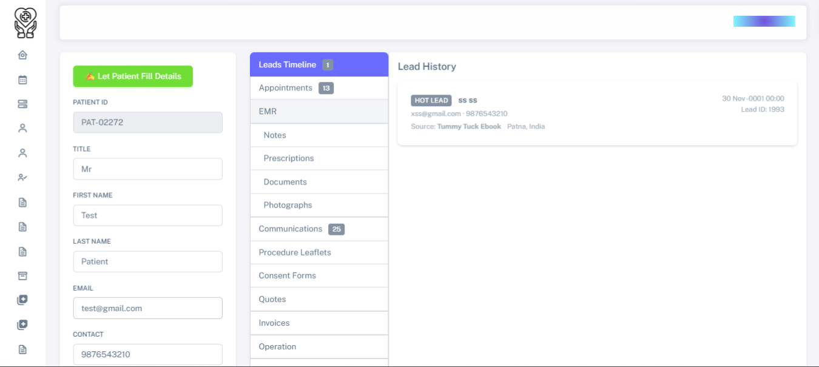Click date '30 Nov -0001 00:00'
The image size is (819, 367).
coord(753,98)
